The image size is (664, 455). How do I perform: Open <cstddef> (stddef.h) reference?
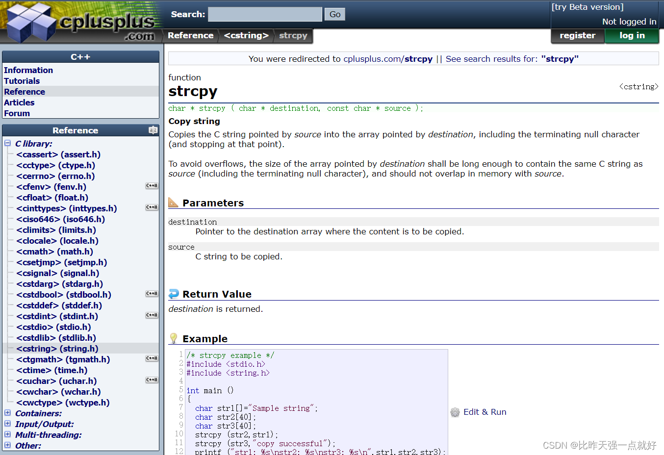pyautogui.click(x=59, y=305)
